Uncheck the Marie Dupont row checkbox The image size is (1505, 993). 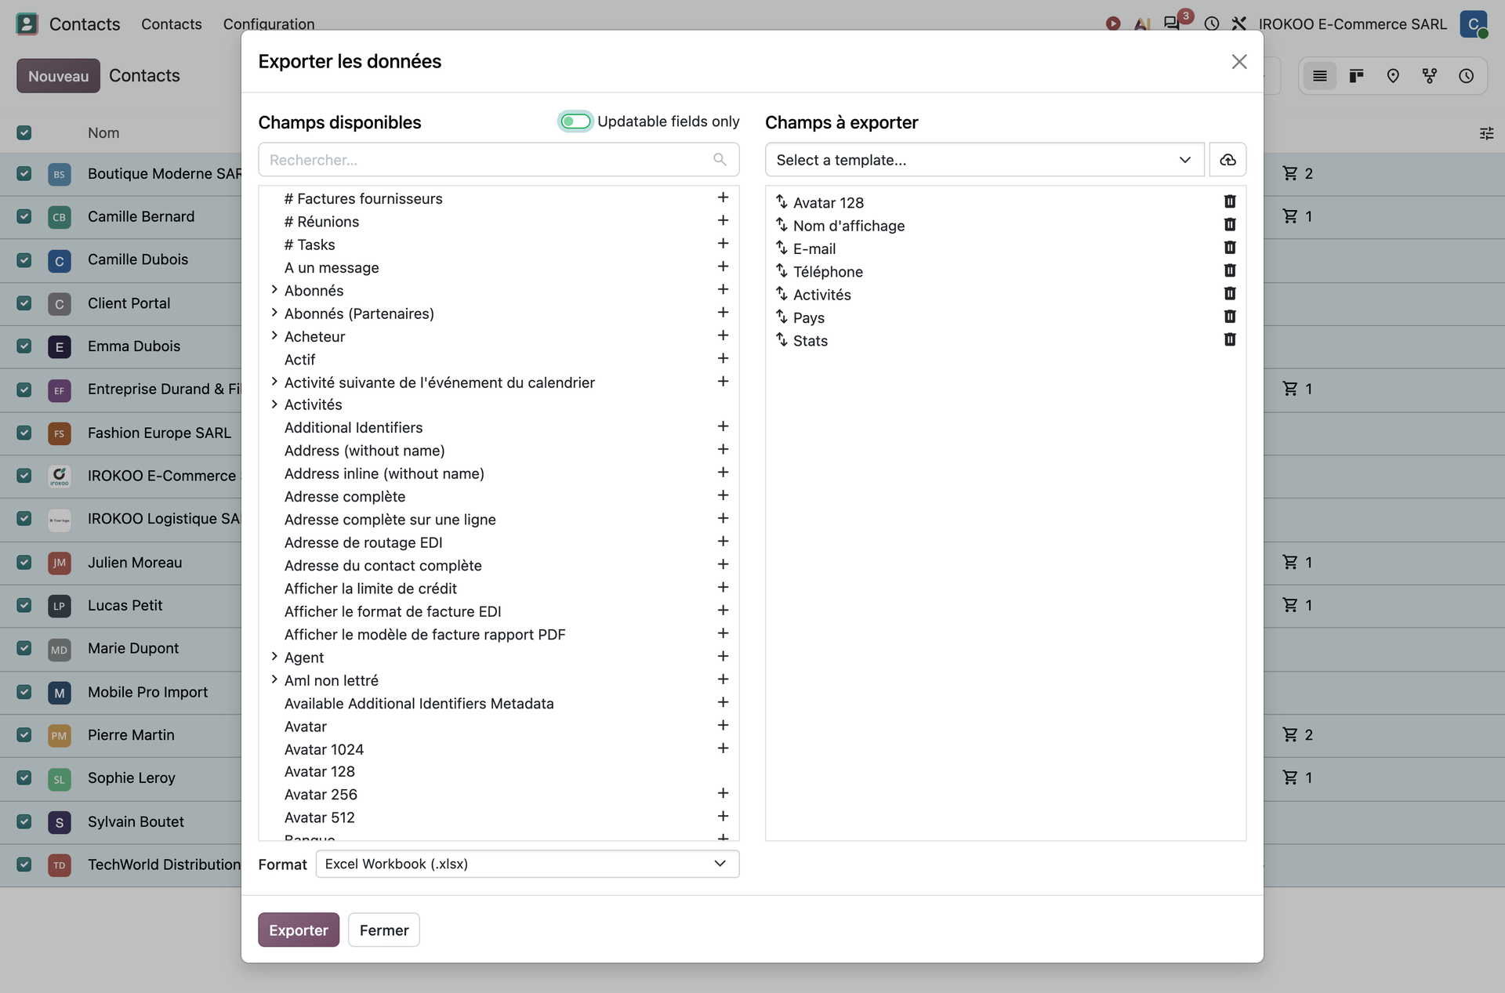[24, 648]
